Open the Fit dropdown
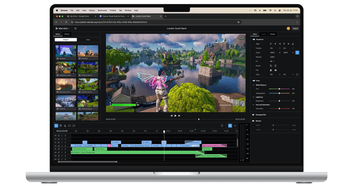 tap(272, 61)
